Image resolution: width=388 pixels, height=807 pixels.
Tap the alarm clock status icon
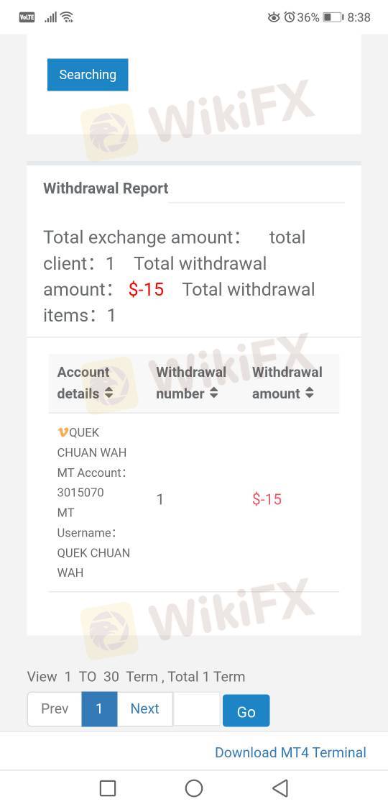click(x=290, y=17)
